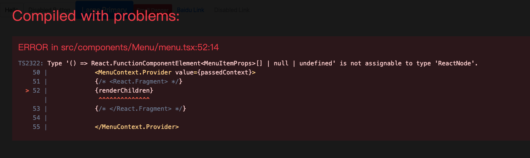Click the renderChildren expression on line 52
Image resolution: width=530 pixels, height=158 pixels.
124,90
